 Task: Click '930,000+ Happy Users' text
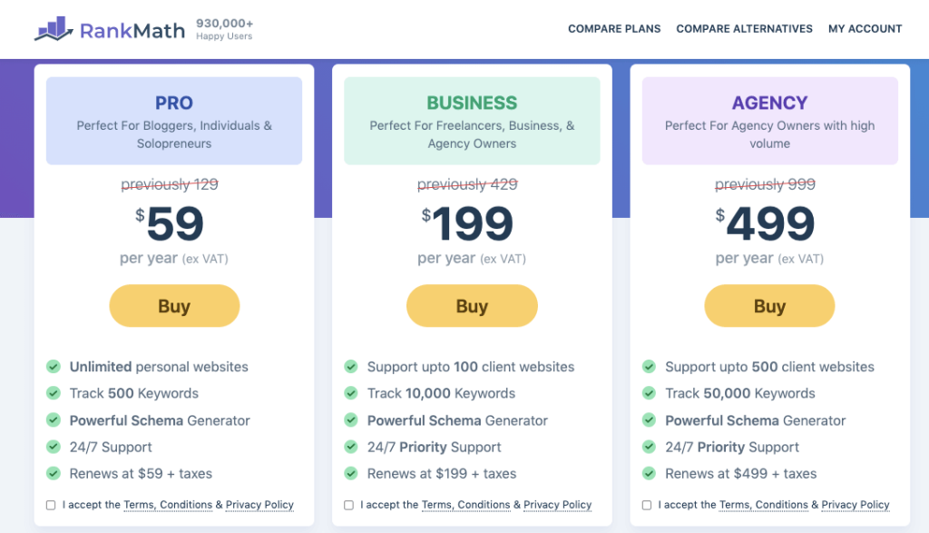225,29
